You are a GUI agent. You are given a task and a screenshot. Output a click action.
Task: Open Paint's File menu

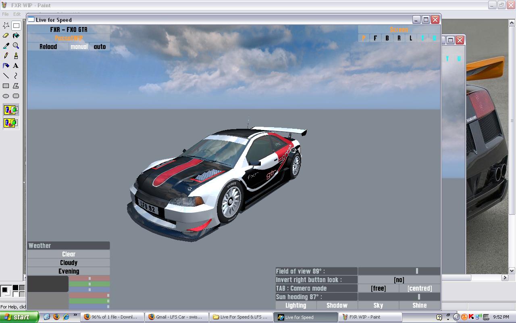coord(5,14)
